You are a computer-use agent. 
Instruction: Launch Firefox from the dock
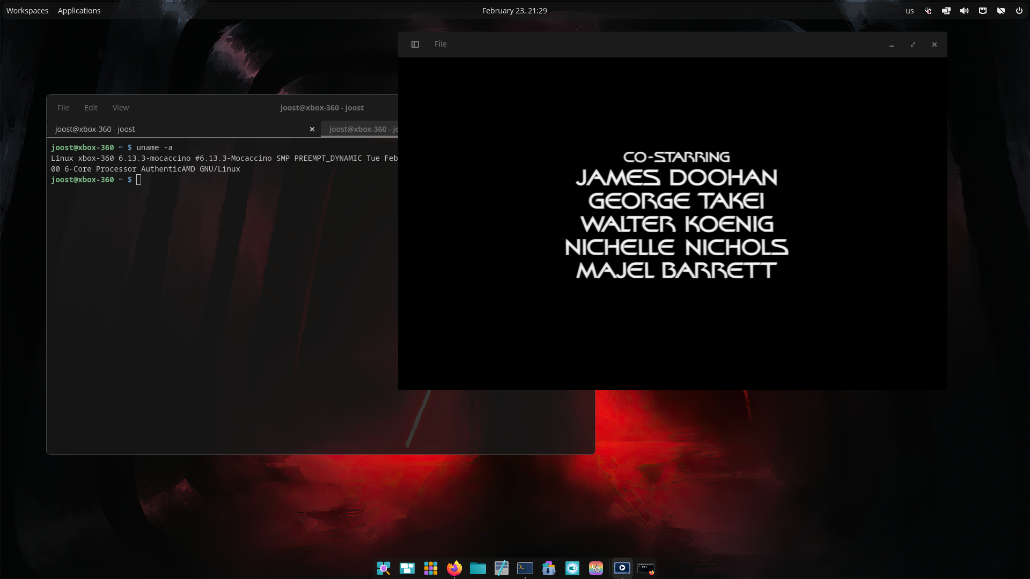click(x=454, y=568)
